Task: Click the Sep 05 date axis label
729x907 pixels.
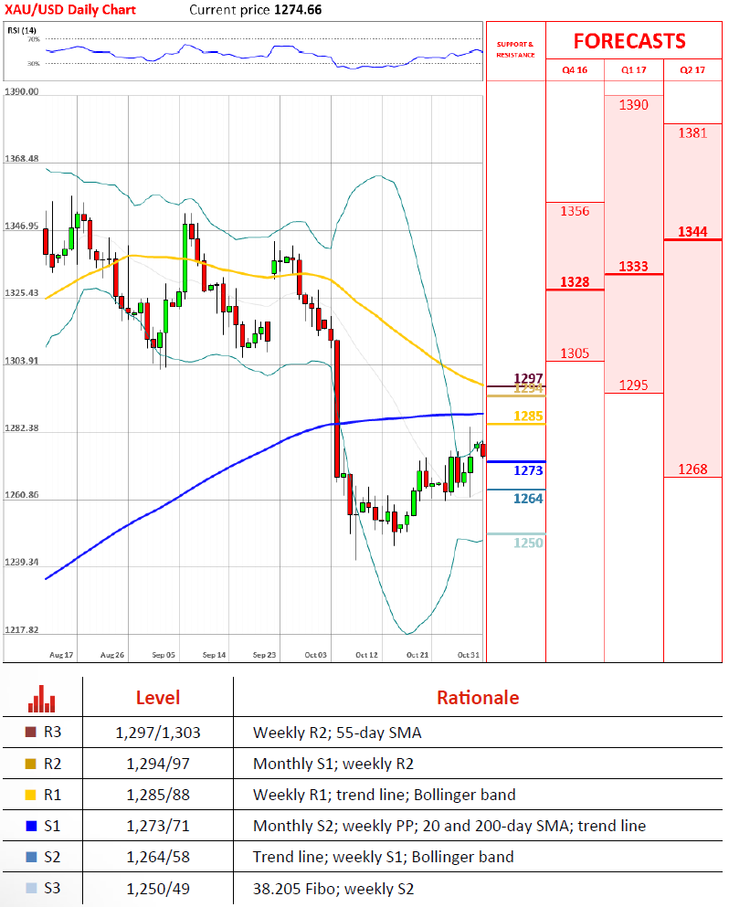Action: pyautogui.click(x=164, y=656)
